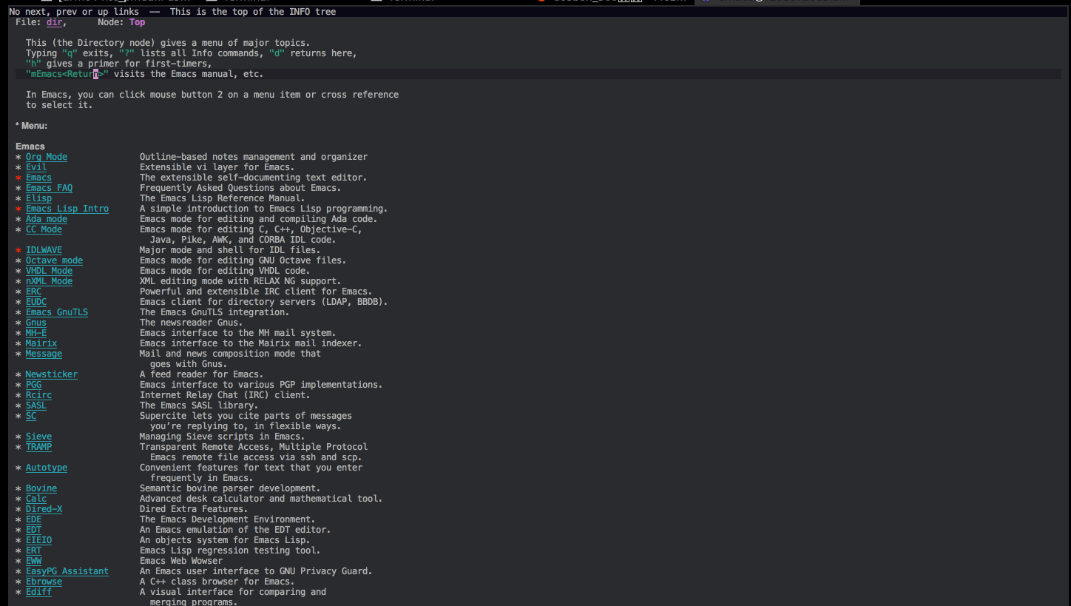Image resolution: width=1071 pixels, height=606 pixels.
Task: Click 'Advanced desk calculator and mathematical tool.' text
Action: 261,499
